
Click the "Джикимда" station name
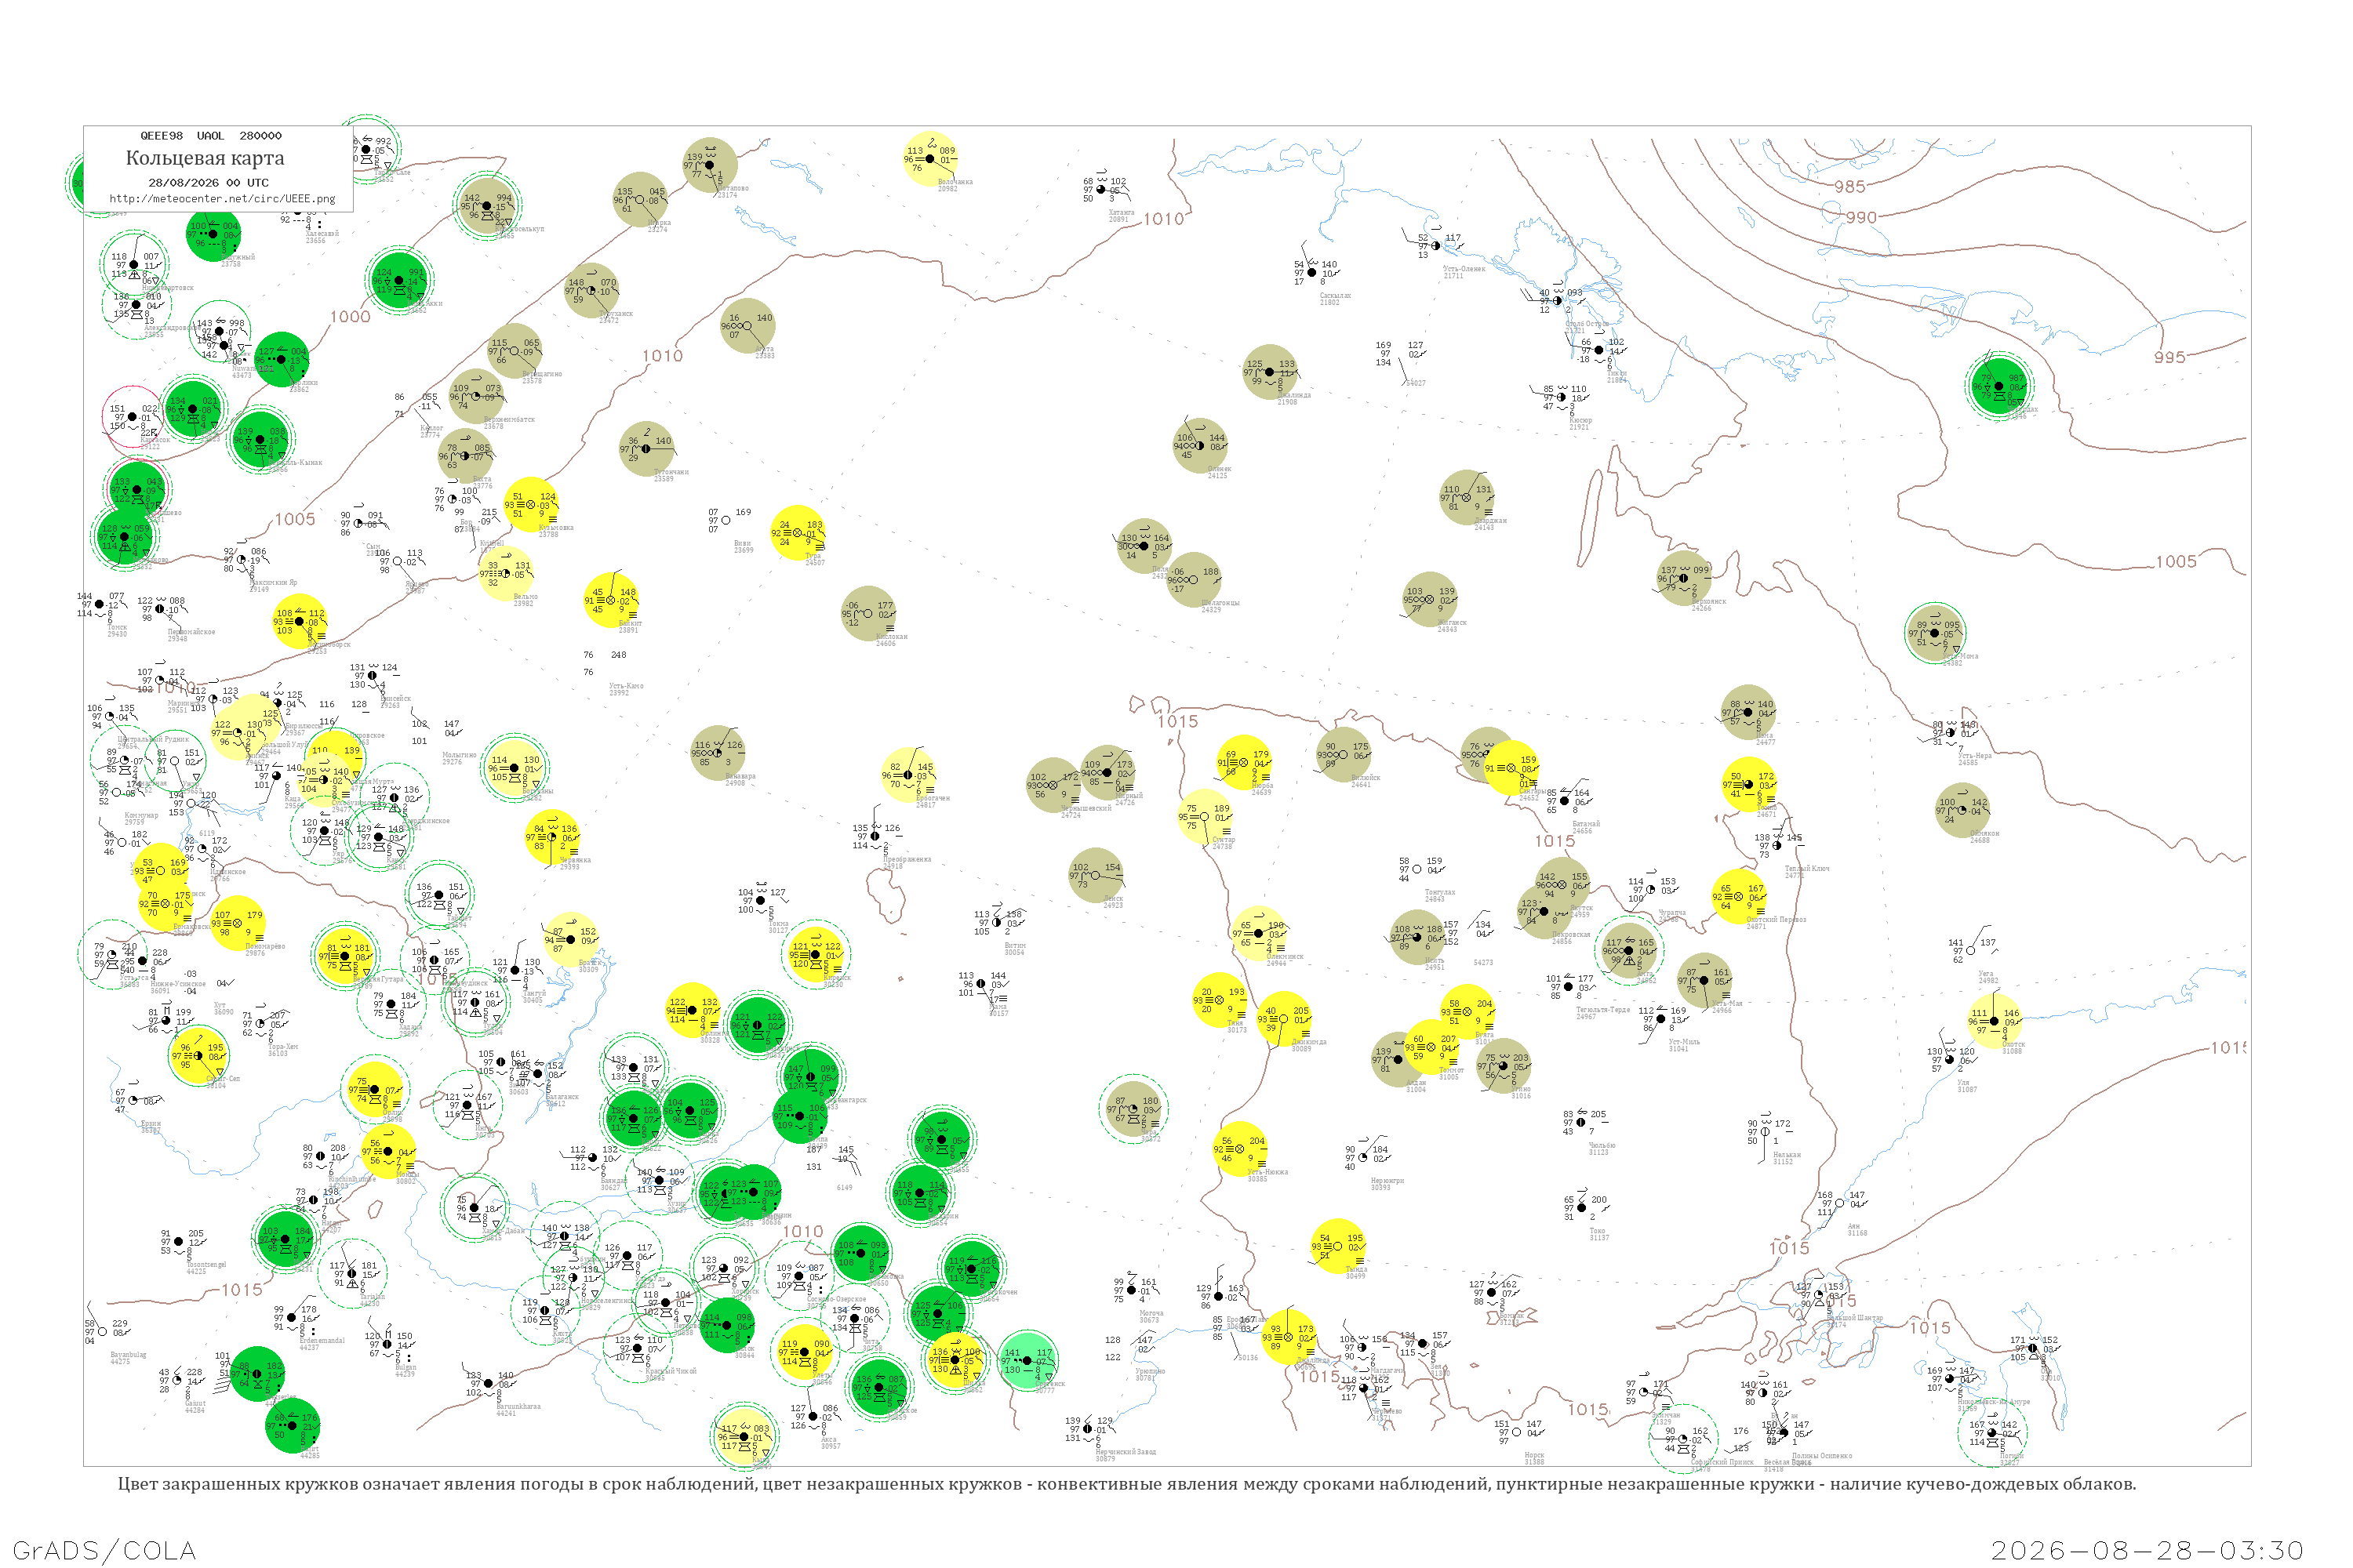[x=1308, y=1041]
